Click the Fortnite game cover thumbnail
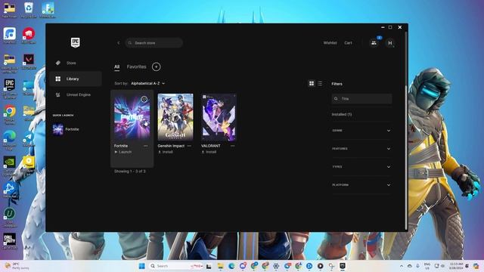484x272 pixels. (x=132, y=117)
